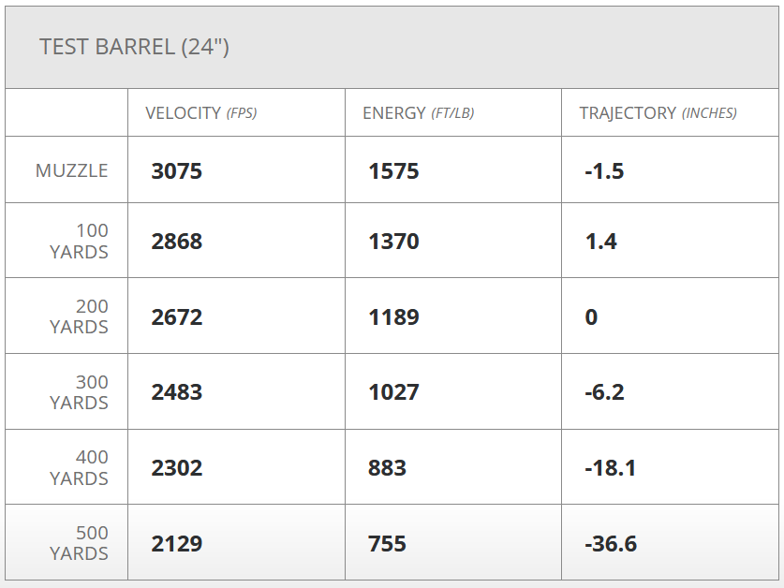Select the energy value 1189
The image size is (784, 588).
click(393, 317)
